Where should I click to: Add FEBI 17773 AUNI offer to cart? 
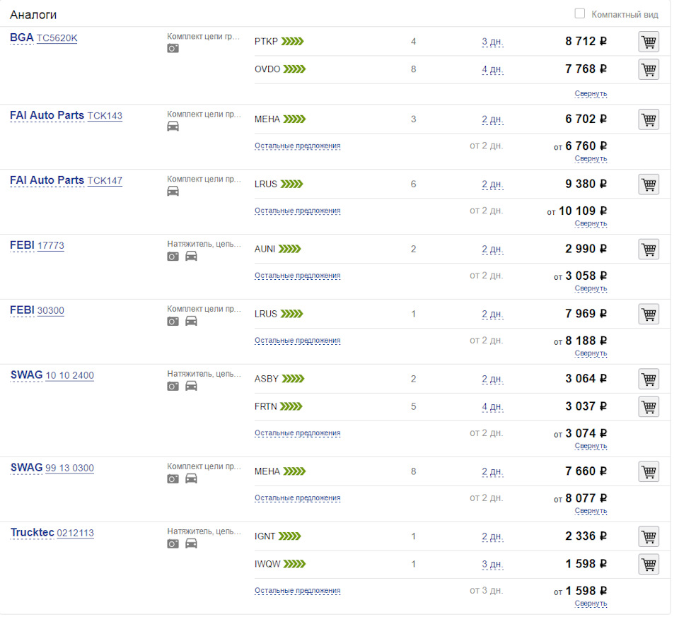649,249
